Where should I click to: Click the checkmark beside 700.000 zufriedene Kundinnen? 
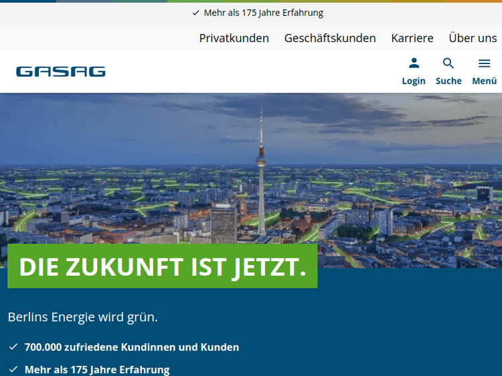(x=13, y=347)
